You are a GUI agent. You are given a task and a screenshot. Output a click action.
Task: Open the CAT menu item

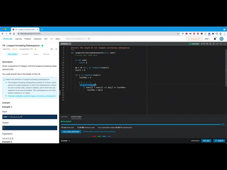coord(46,39)
